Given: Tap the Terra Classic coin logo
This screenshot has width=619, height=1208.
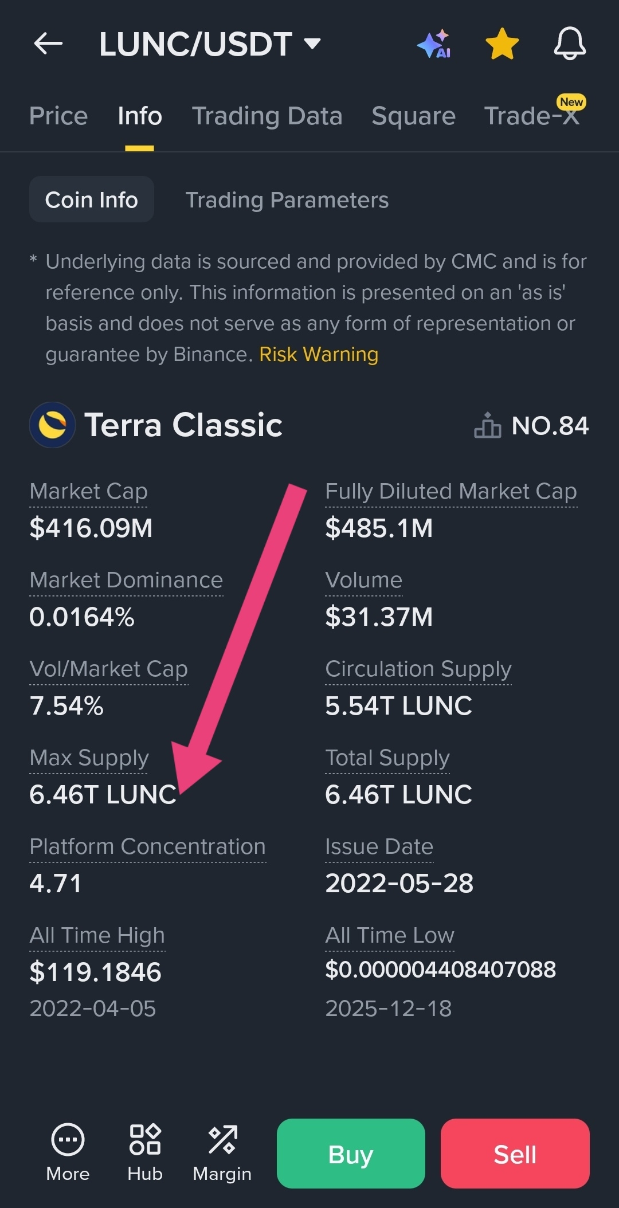Looking at the screenshot, I should point(52,425).
